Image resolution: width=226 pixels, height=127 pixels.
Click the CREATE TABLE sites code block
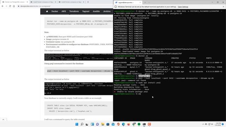[x=79, y=108]
